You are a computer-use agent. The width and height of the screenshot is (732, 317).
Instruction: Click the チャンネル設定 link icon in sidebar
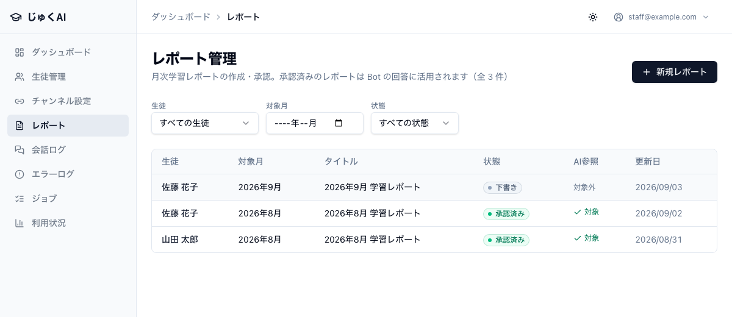pyautogui.click(x=20, y=101)
